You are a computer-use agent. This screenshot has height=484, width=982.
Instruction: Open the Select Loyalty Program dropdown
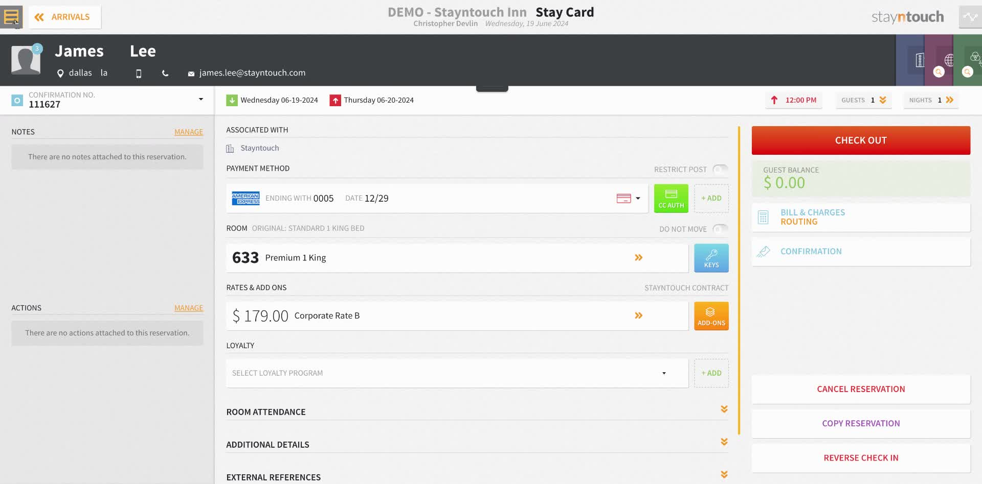[457, 373]
